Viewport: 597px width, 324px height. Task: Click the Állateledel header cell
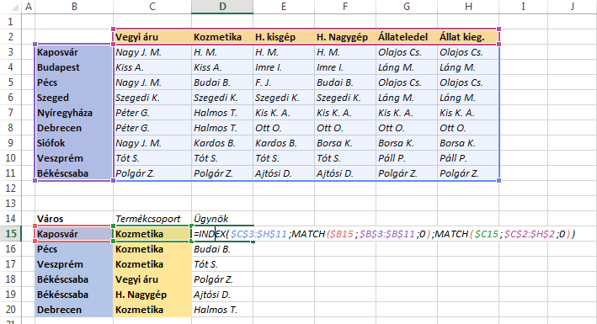click(407, 37)
